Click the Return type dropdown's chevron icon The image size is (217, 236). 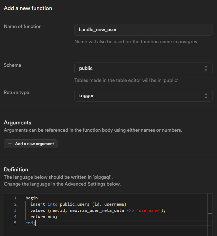(x=206, y=96)
